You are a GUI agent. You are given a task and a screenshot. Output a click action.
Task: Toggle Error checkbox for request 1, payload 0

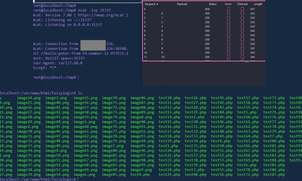coord(228,13)
